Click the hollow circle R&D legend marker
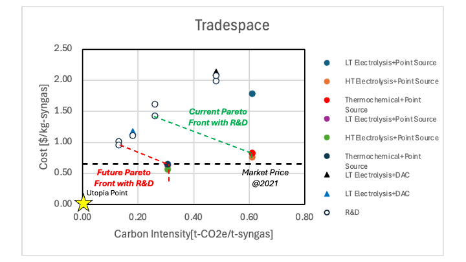 pyautogui.click(x=326, y=211)
